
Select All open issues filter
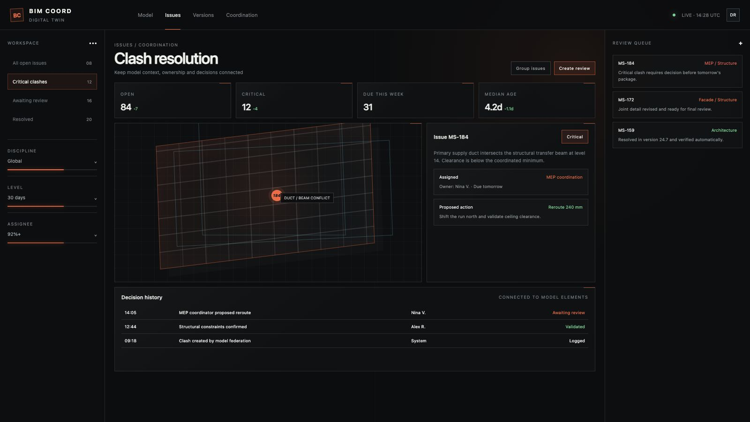pyautogui.click(x=52, y=63)
